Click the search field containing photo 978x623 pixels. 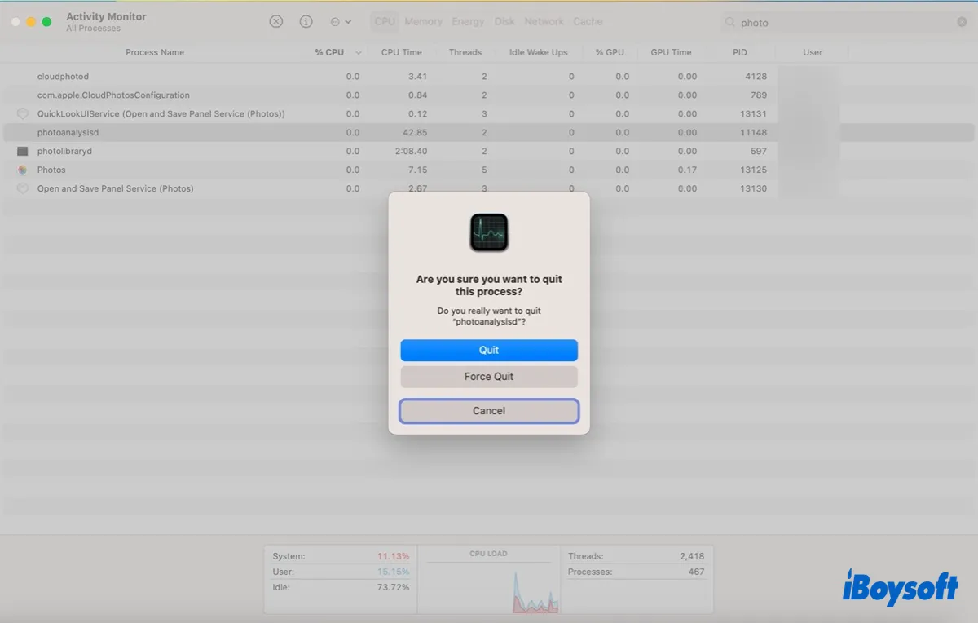(x=839, y=23)
